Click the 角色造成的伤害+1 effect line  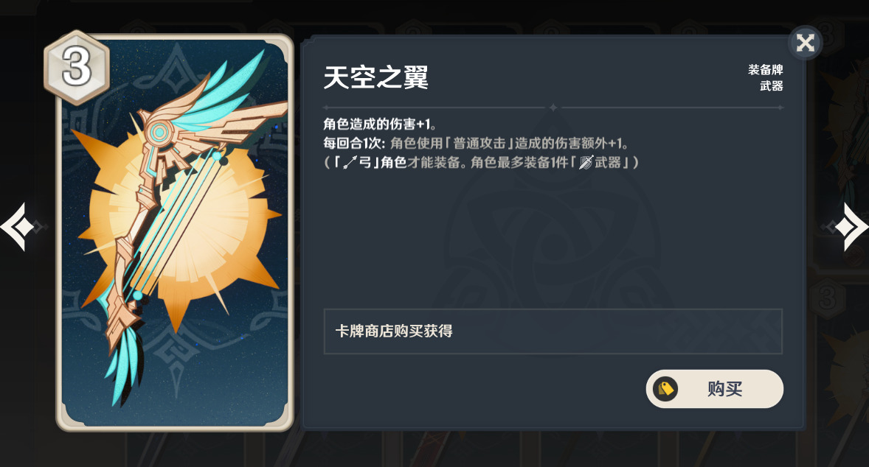tap(380, 124)
